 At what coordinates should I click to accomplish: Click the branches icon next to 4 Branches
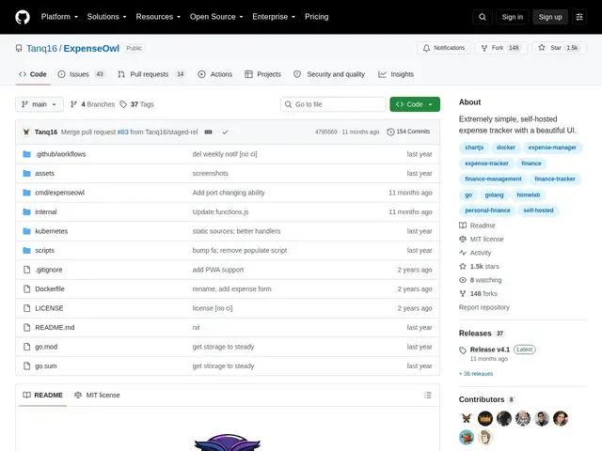pyautogui.click(x=73, y=104)
